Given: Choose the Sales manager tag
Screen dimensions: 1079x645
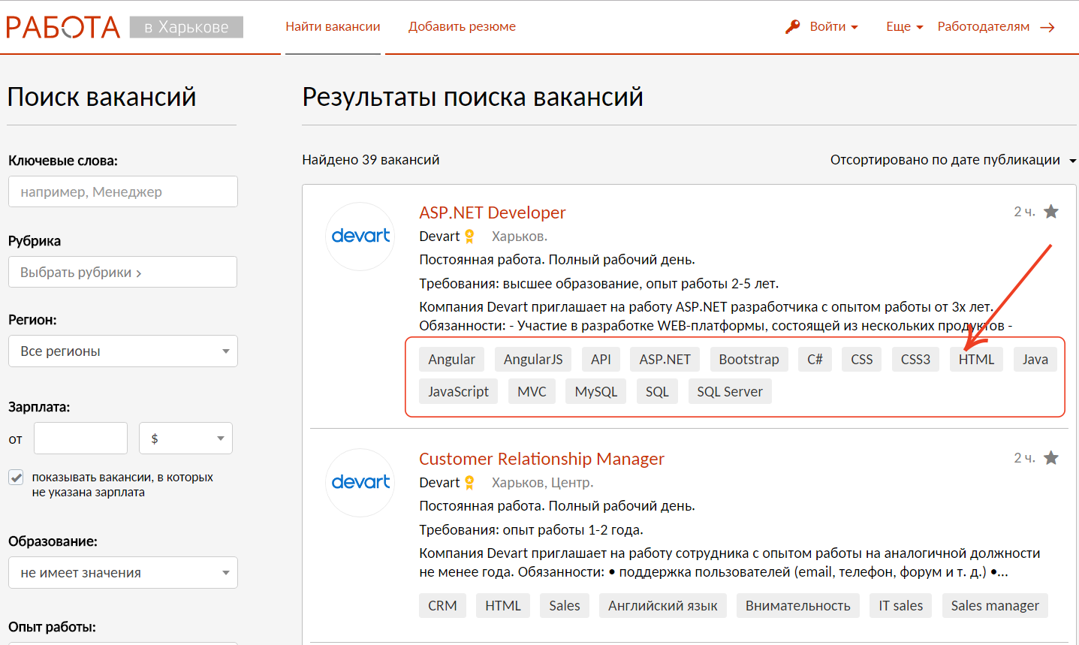Looking at the screenshot, I should coord(995,606).
